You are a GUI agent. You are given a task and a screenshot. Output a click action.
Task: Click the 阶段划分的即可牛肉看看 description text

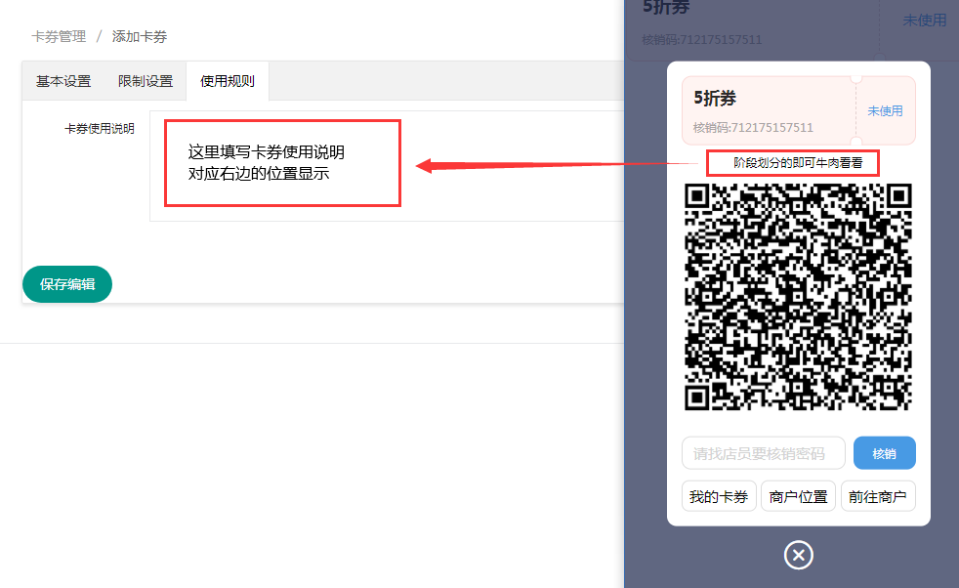(x=798, y=163)
